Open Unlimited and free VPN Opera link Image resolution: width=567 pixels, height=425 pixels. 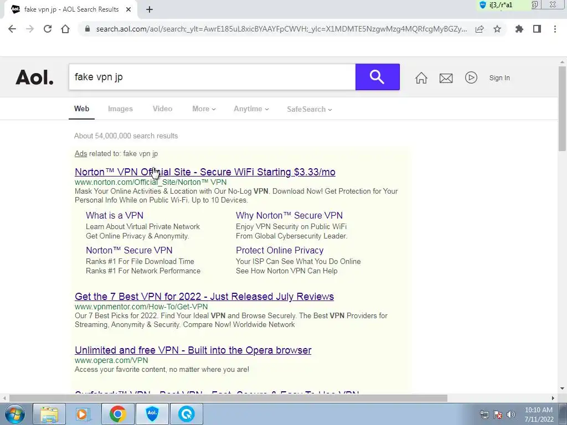[193, 350]
